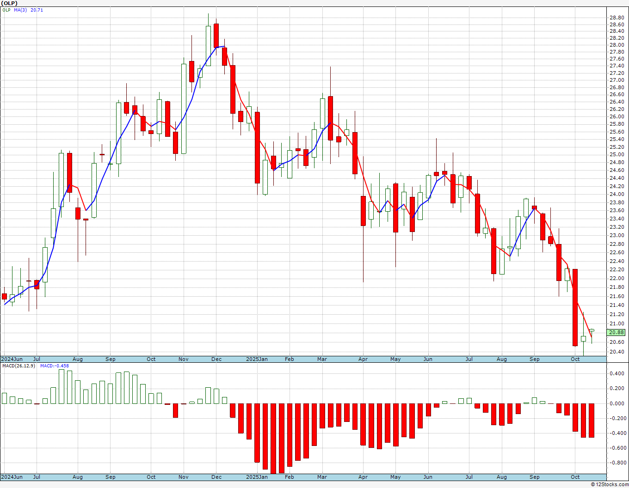This screenshot has height=488, width=629.
Task: Select the MACD(26,12,9) indicator label
Action: click(x=19, y=366)
